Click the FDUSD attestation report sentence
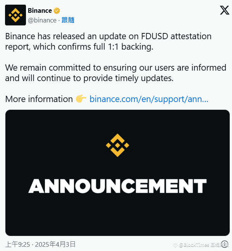The image size is (232, 251). (108, 41)
